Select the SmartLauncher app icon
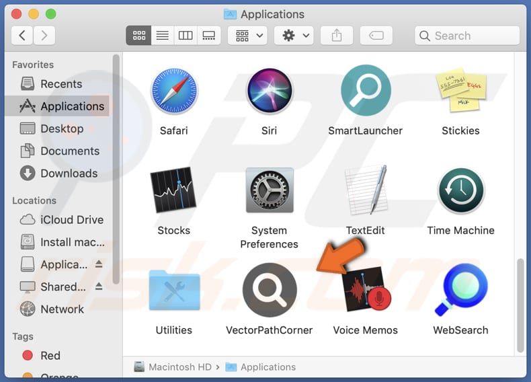This screenshot has width=531, height=382. click(365, 91)
